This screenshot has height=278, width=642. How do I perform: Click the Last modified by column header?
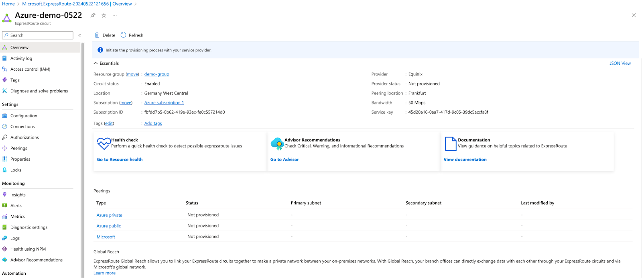538,203
